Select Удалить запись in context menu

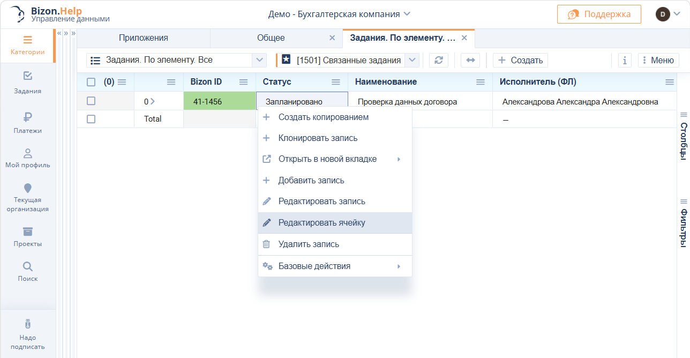(x=309, y=244)
